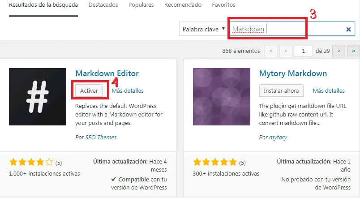Open the mytory author link
The height and width of the screenshot is (198, 360).
(278, 138)
